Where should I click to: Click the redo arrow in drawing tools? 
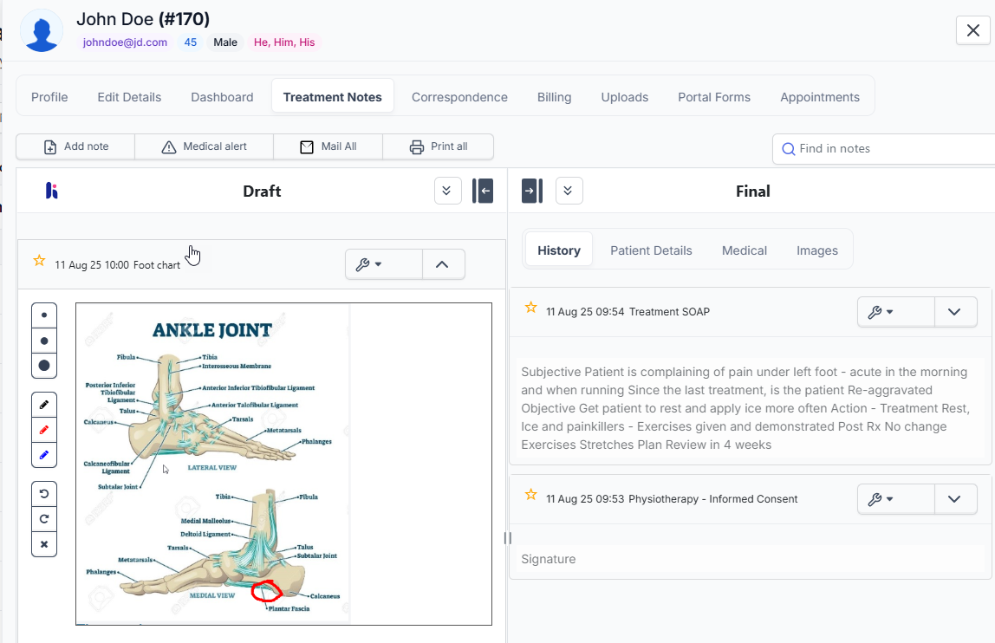coord(44,519)
